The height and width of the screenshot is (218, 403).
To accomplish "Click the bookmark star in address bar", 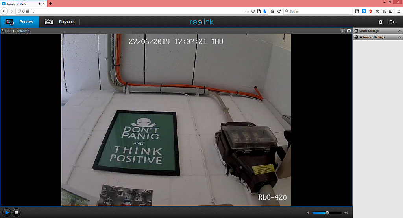I will (264, 11).
